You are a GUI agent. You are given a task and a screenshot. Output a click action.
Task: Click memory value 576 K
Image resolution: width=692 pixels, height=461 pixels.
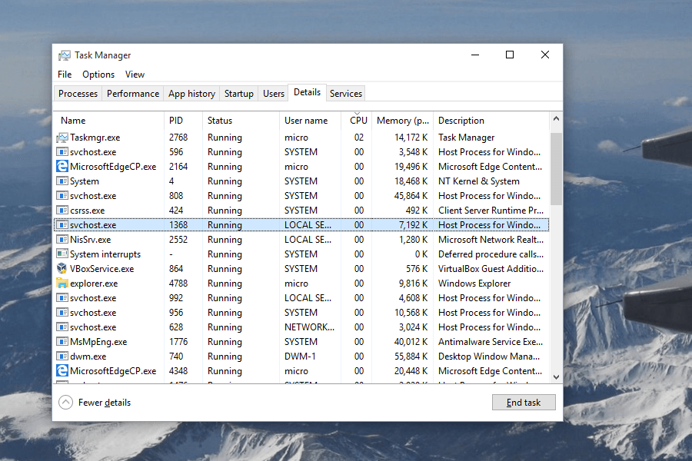(417, 269)
